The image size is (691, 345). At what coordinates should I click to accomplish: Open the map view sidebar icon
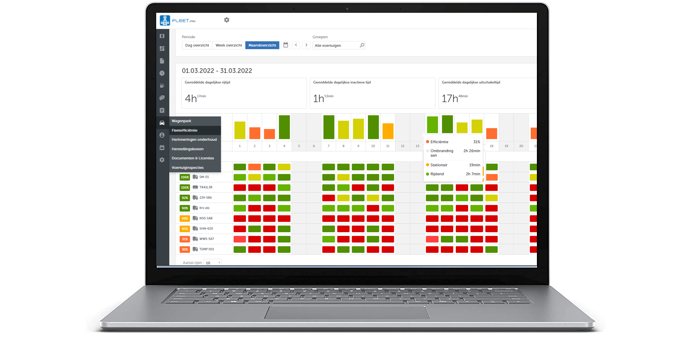(x=162, y=36)
